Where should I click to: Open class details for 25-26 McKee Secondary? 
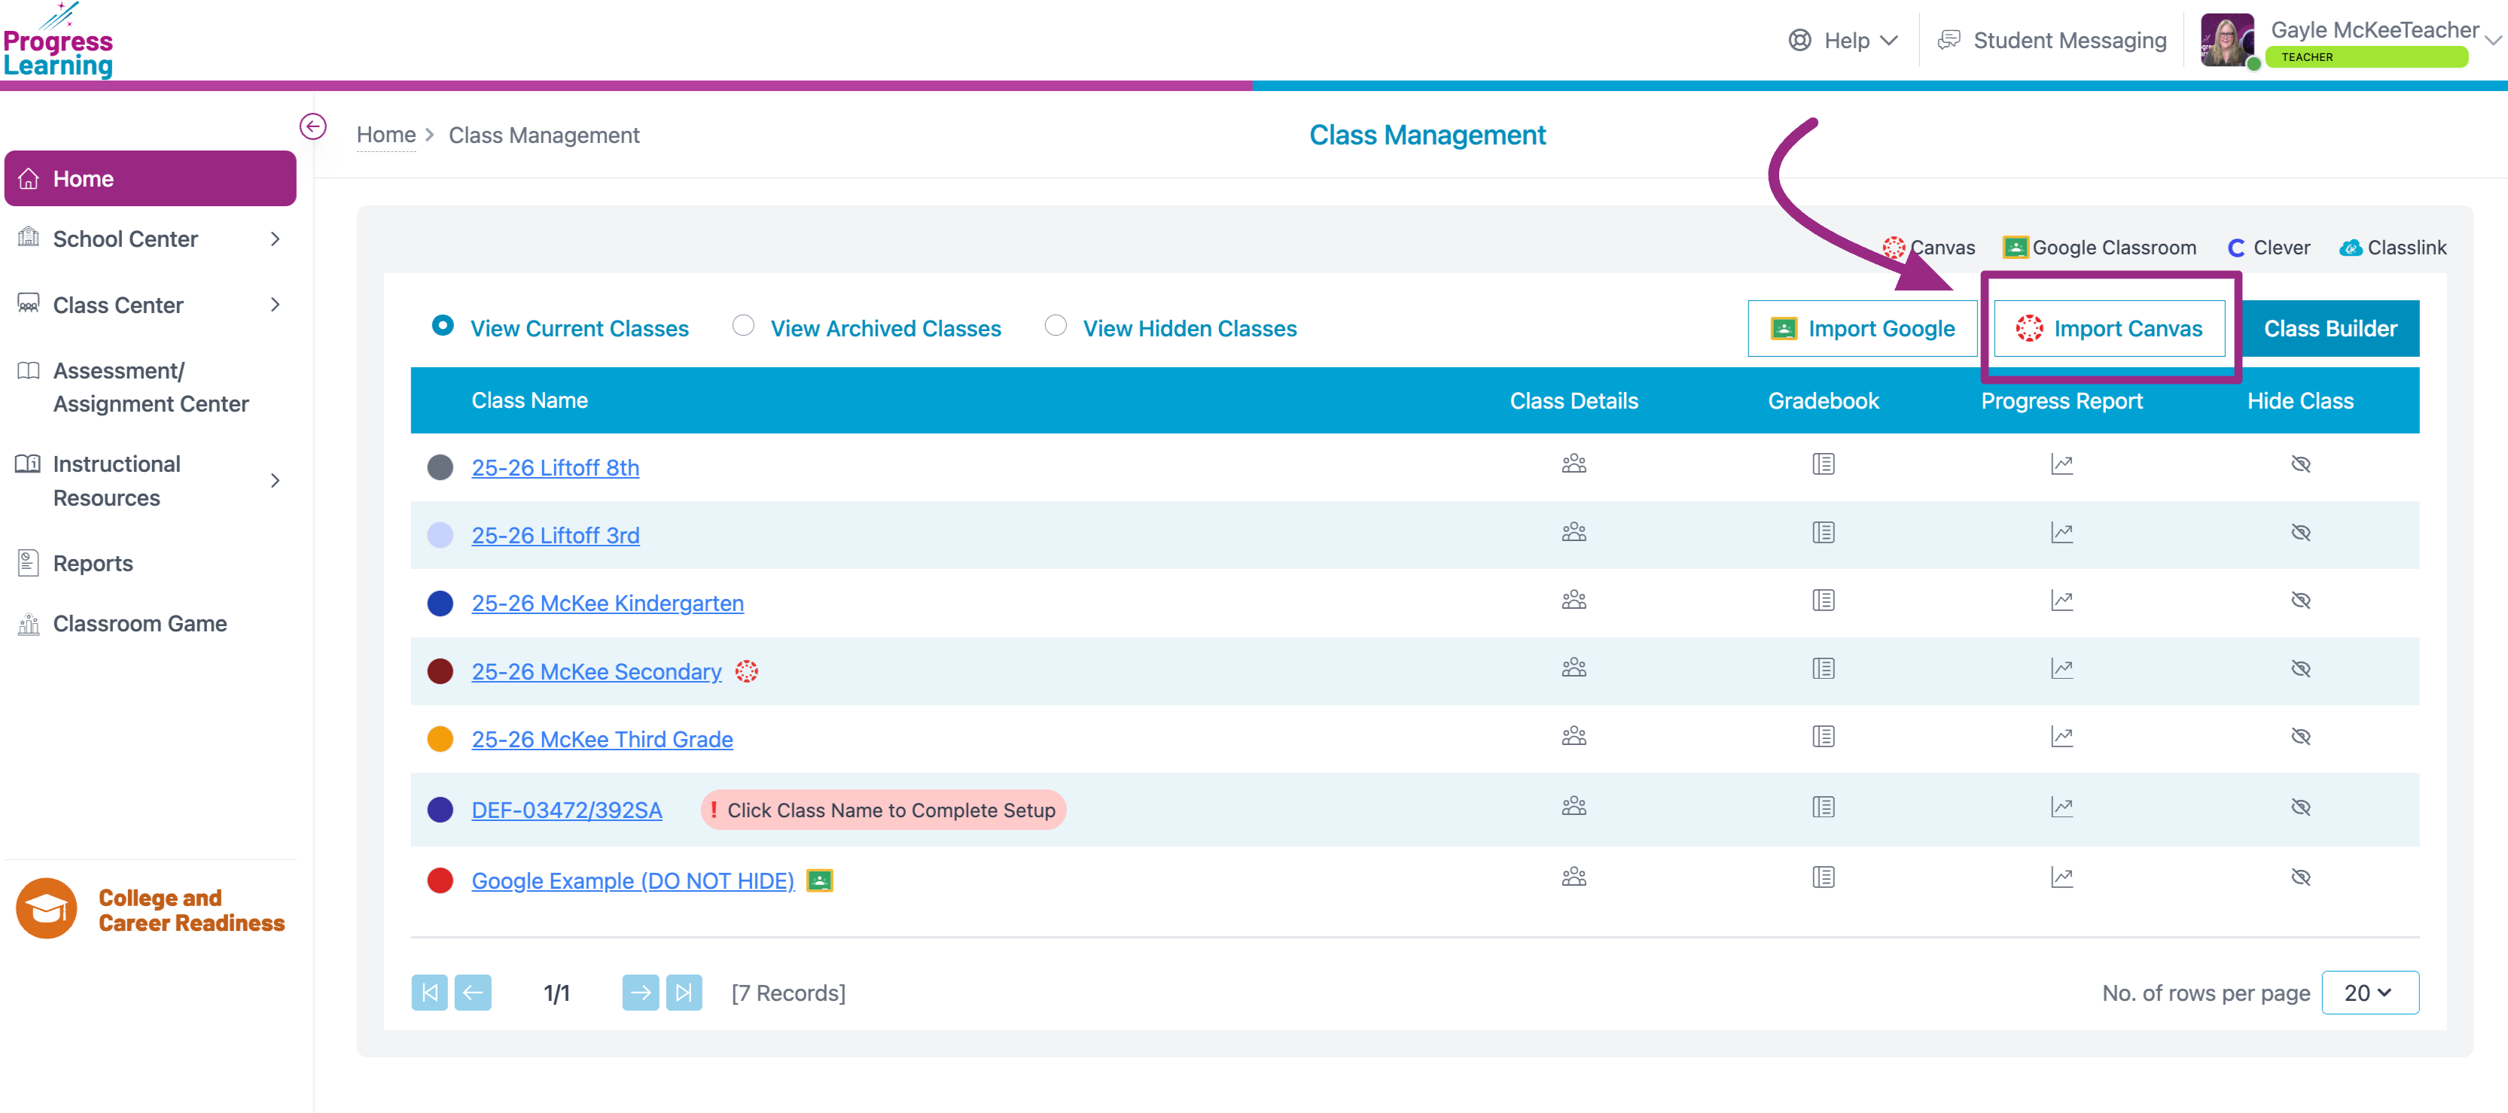(x=1574, y=668)
